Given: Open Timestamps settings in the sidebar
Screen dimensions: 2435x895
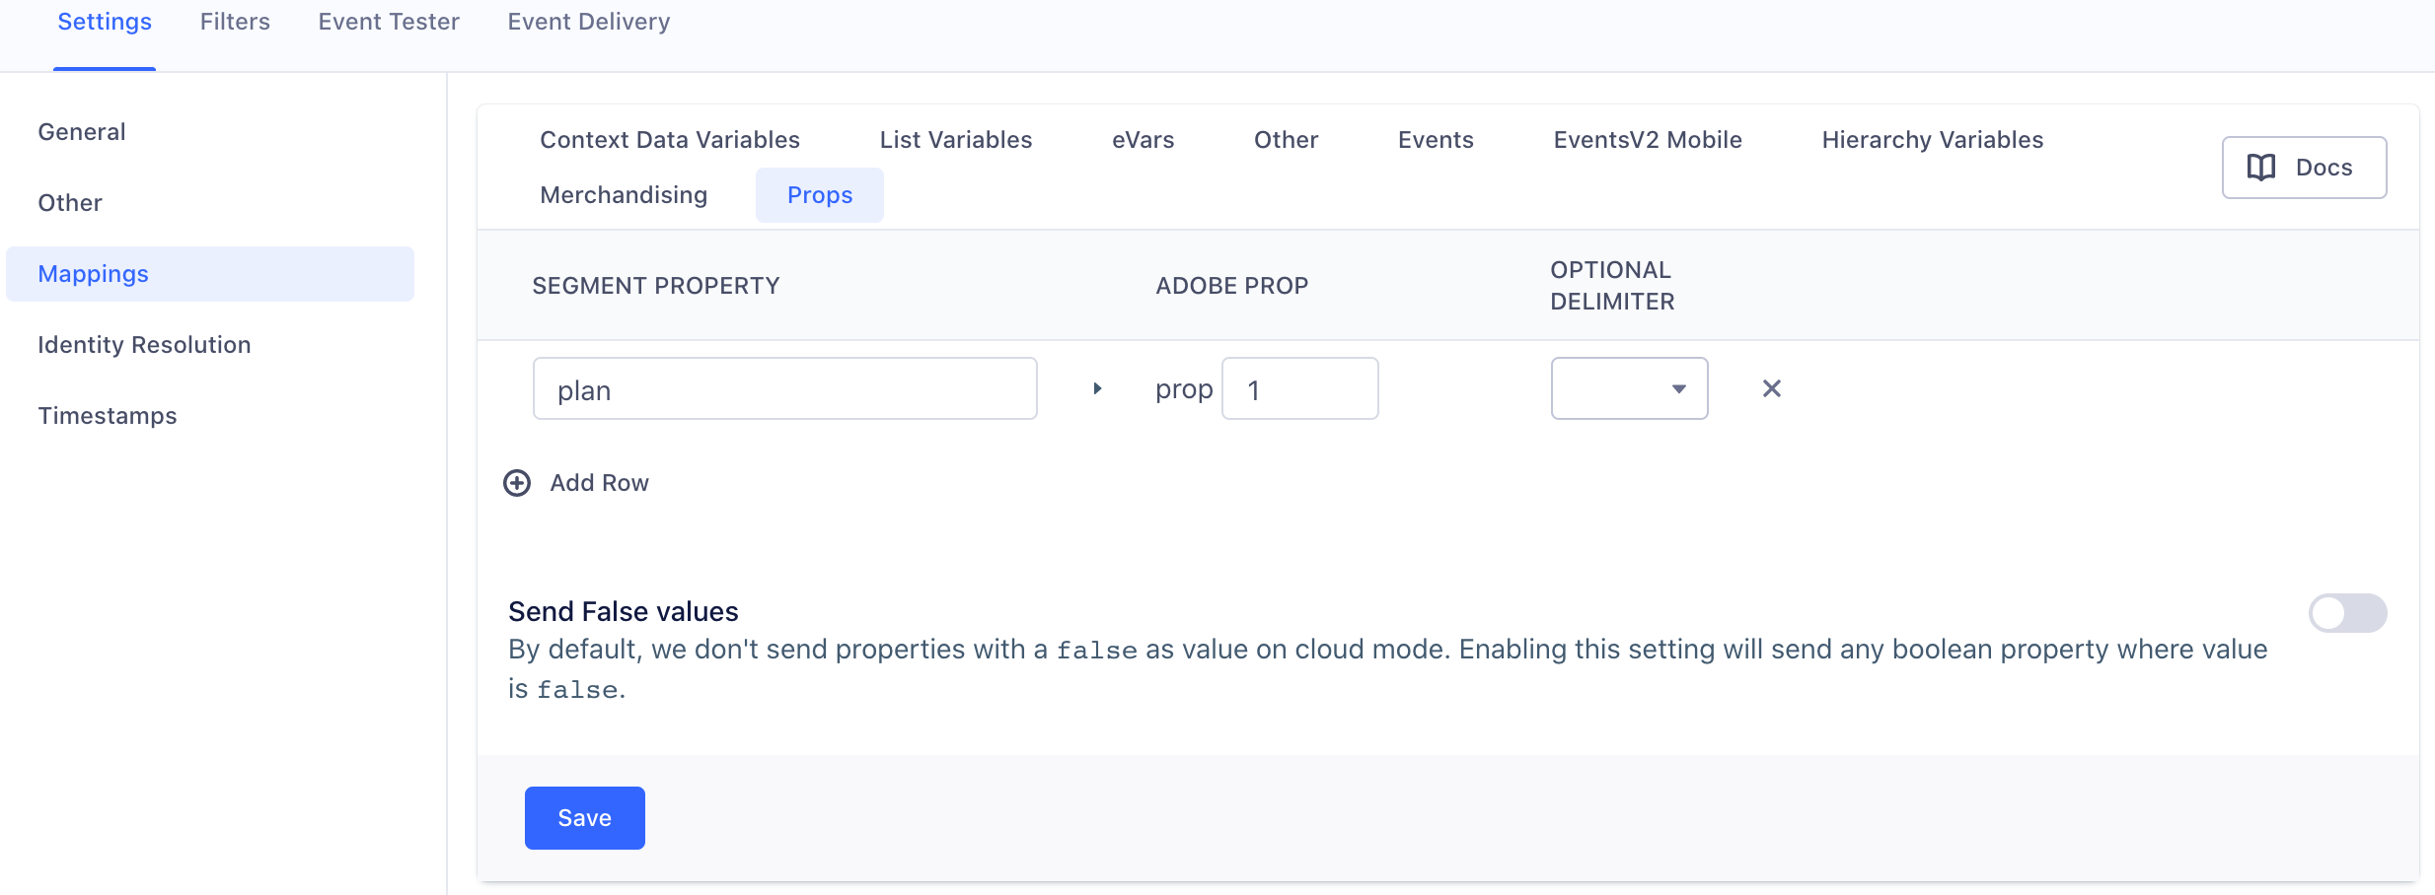Looking at the screenshot, I should point(109,415).
